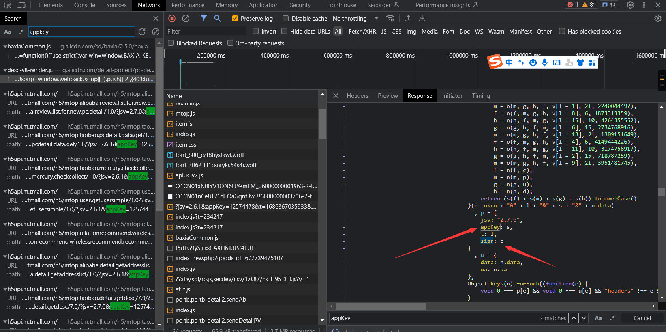Screen dimensions: 666x332
Task: Filter requests by Fetch/XHR
Action: 362,32
